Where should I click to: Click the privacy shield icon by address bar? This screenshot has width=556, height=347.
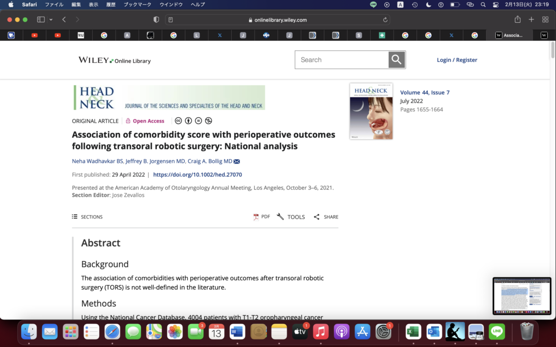[156, 20]
